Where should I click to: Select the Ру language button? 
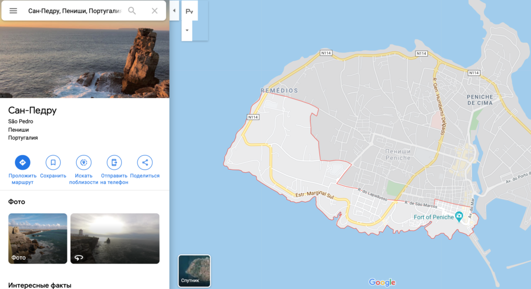189,11
